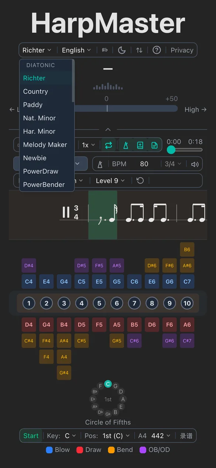
Task: Open the Privacy link
Action: click(182, 50)
